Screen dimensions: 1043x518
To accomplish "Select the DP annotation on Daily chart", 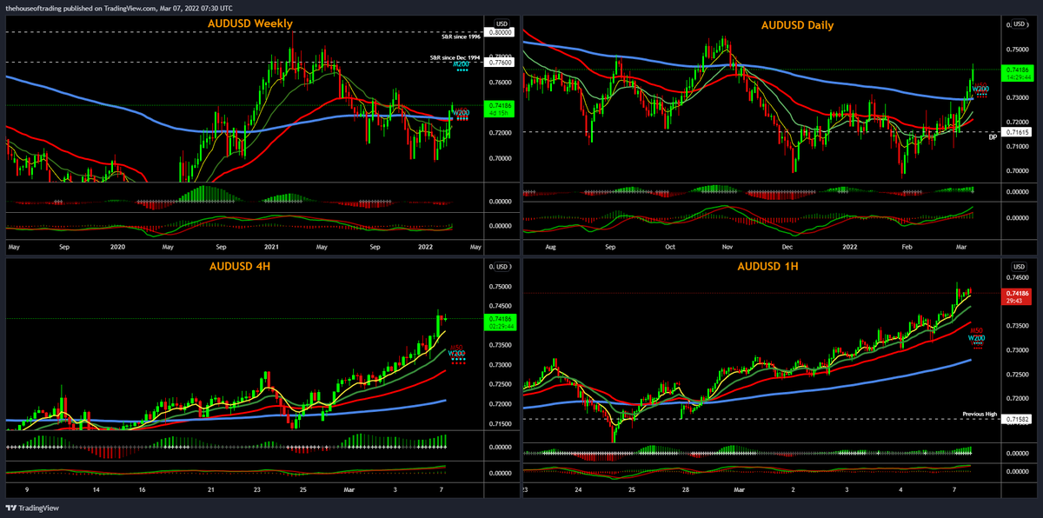I will tap(993, 137).
